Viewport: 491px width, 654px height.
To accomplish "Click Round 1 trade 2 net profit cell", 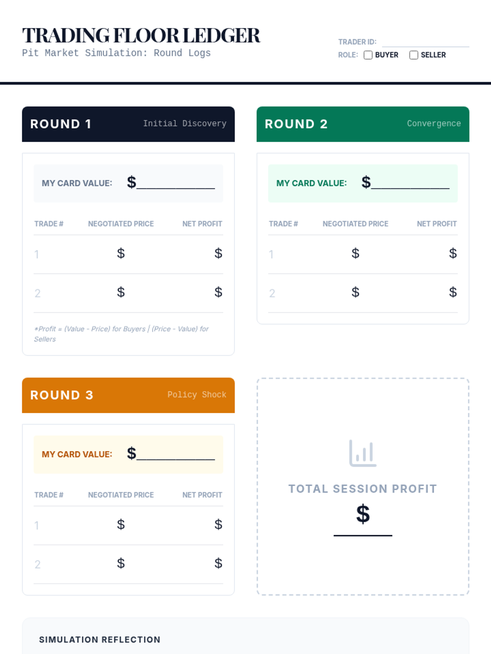I will pyautogui.click(x=218, y=293).
